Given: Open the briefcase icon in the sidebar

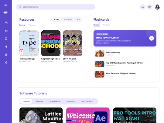Looking at the screenshot, I should click(x=6, y=23).
